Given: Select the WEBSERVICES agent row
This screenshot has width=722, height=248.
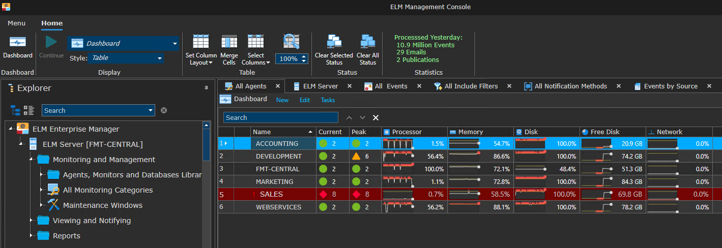Looking at the screenshot, I should tap(470, 207).
